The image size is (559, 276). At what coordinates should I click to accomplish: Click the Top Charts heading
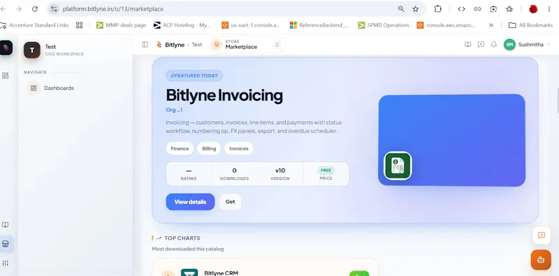[x=182, y=238]
